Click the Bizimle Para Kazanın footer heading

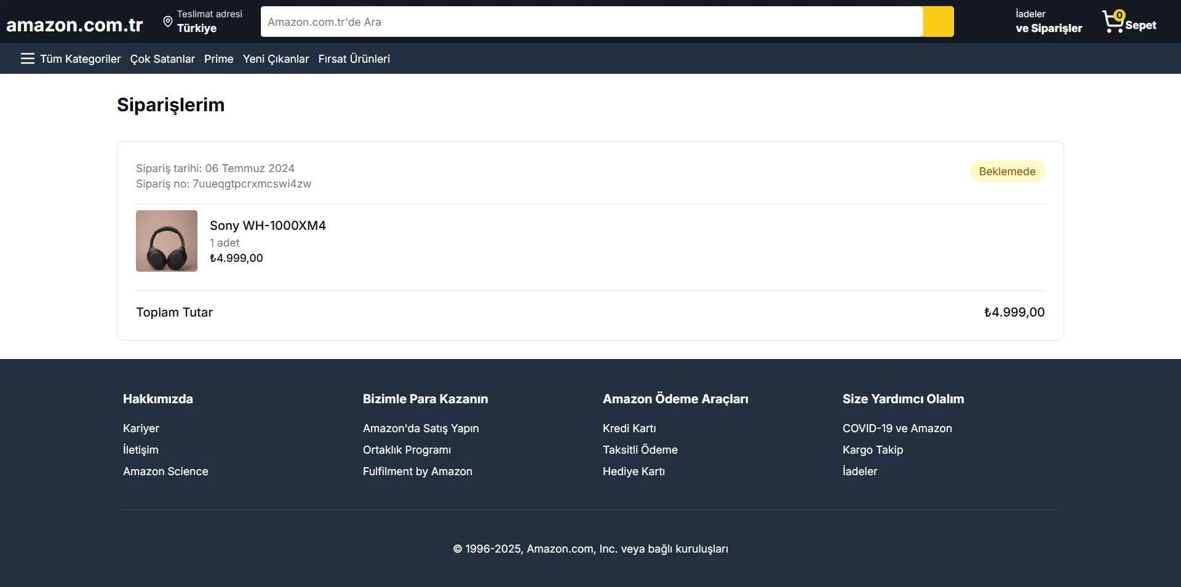[425, 399]
